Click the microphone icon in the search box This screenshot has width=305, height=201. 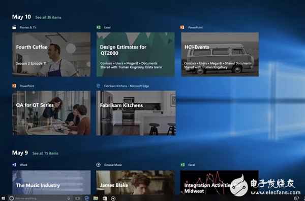point(69,198)
